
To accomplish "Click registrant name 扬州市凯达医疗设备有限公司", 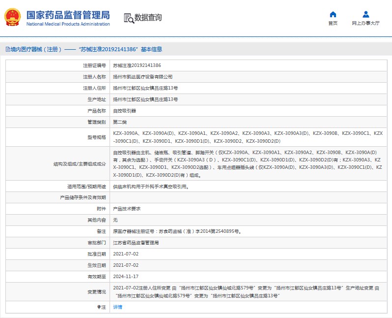I will point(142,77).
